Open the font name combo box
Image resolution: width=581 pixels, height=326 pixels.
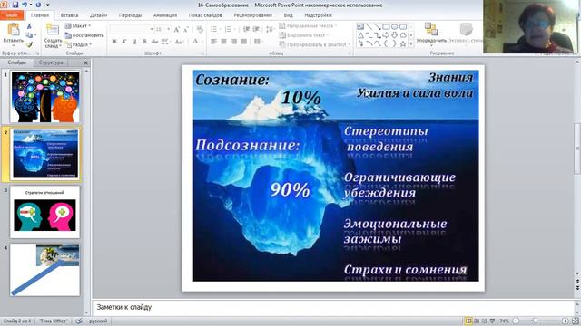(x=132, y=29)
